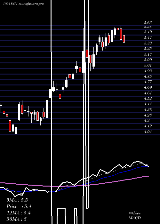
Task: Click the 4.93 price axis label
Action: [x=148, y=71]
